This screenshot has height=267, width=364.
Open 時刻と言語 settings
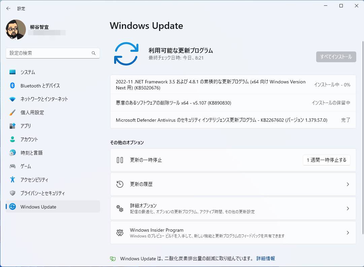pos(53,153)
